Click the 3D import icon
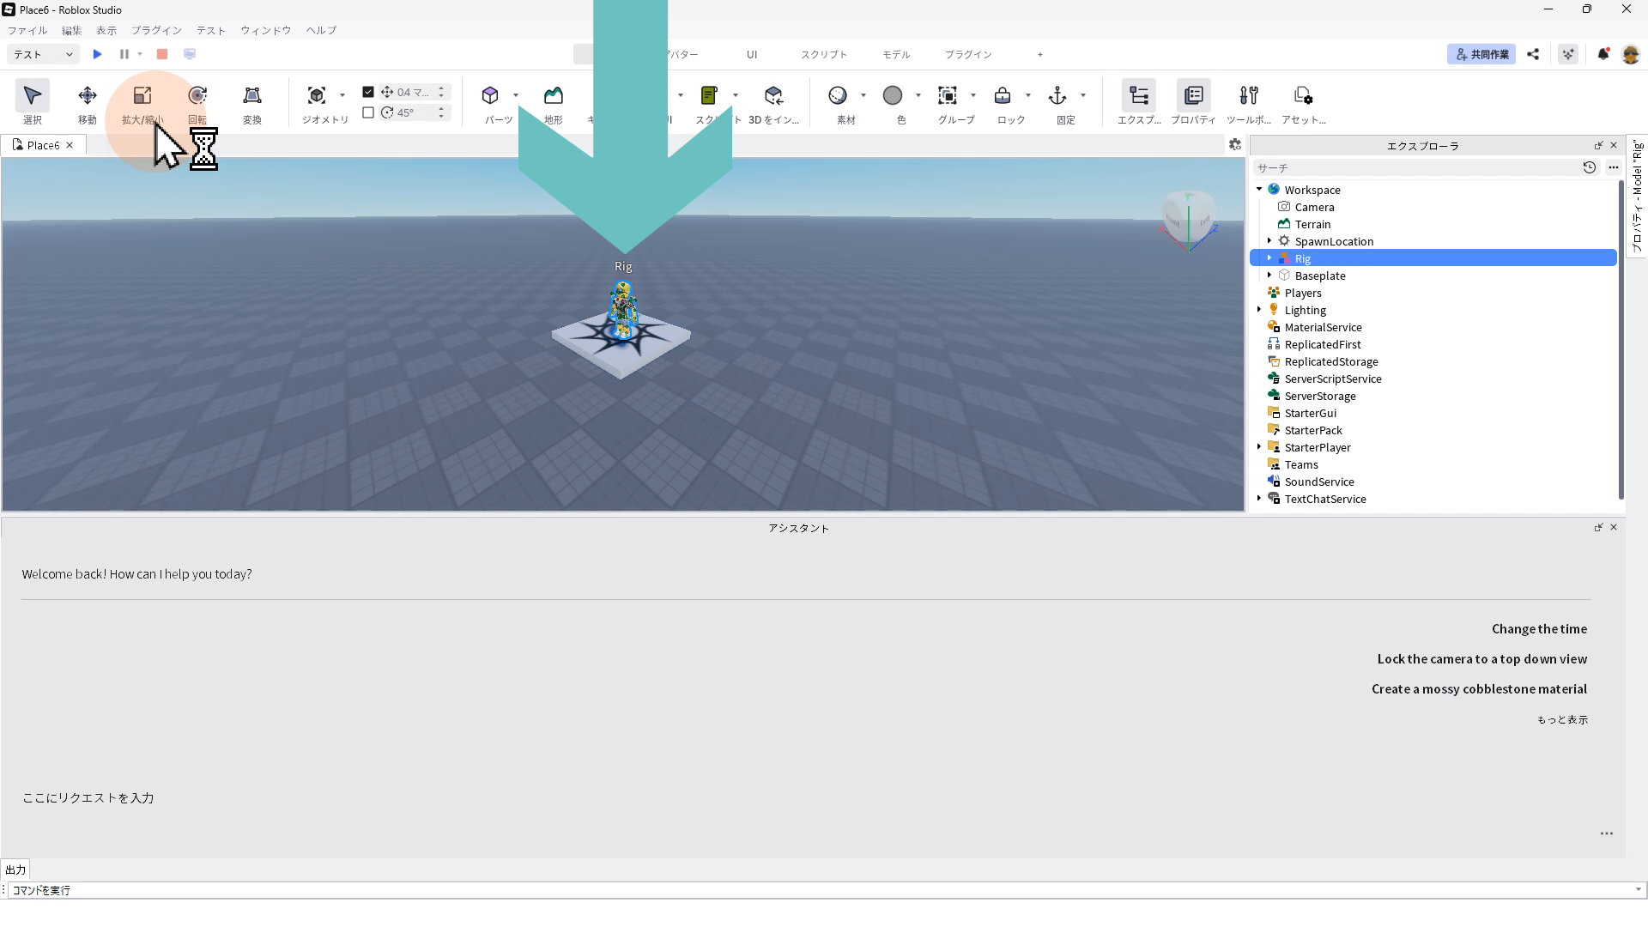This screenshot has width=1648, height=927. click(x=772, y=96)
